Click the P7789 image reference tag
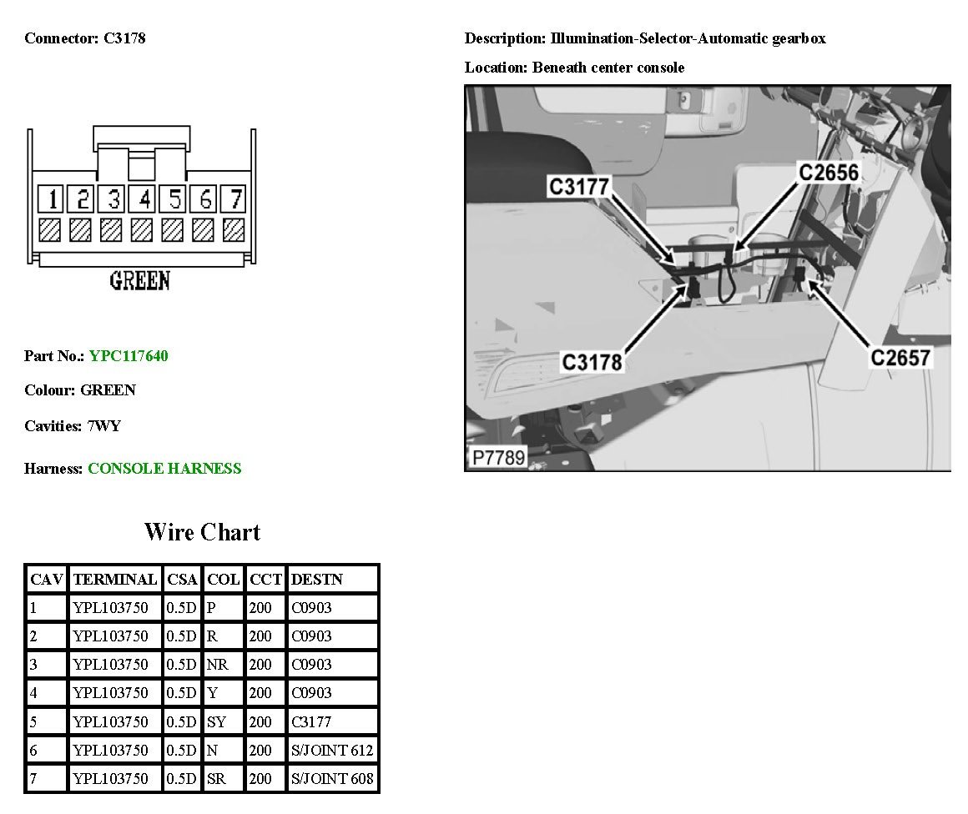 click(x=498, y=458)
